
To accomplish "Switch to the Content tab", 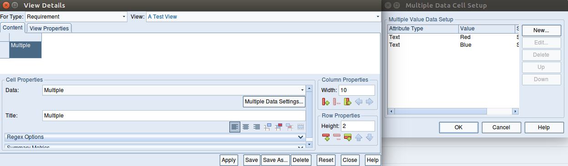I will [x=13, y=28].
